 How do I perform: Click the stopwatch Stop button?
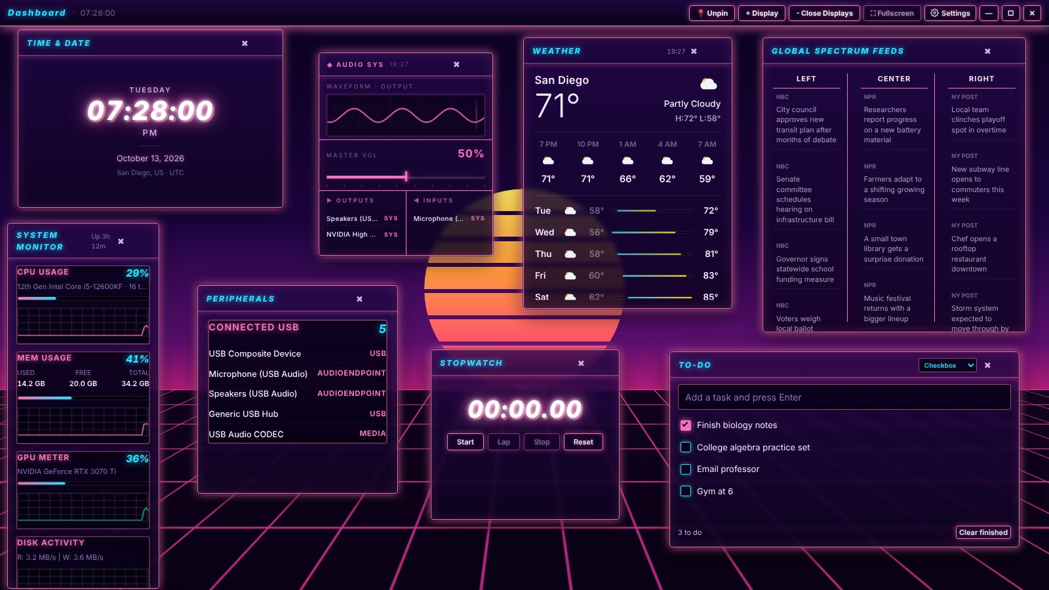542,442
